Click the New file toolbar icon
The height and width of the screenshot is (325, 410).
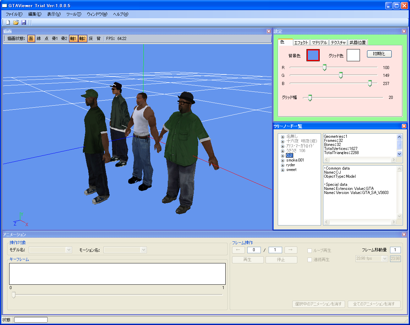point(8,22)
